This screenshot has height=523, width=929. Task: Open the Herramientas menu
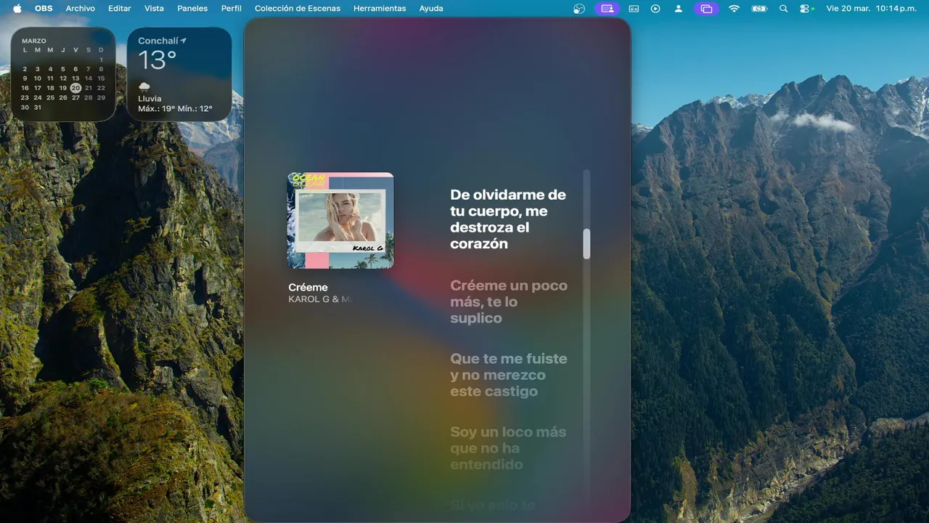[380, 9]
